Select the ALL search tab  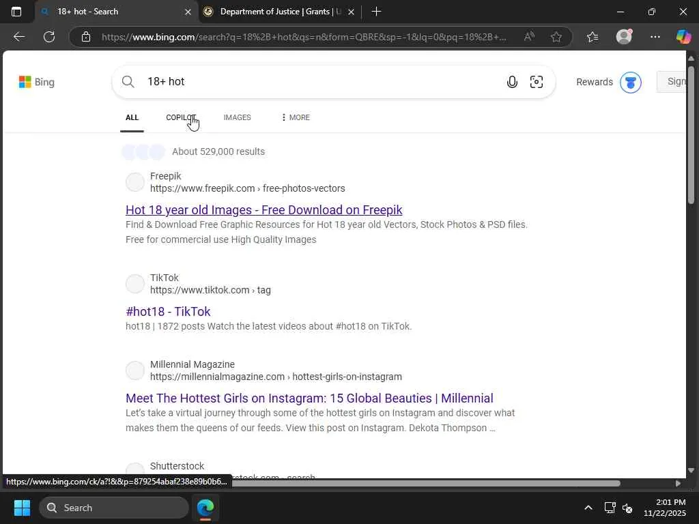(x=132, y=117)
